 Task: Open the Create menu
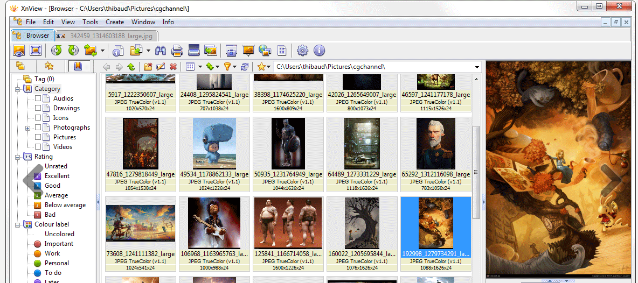point(115,22)
